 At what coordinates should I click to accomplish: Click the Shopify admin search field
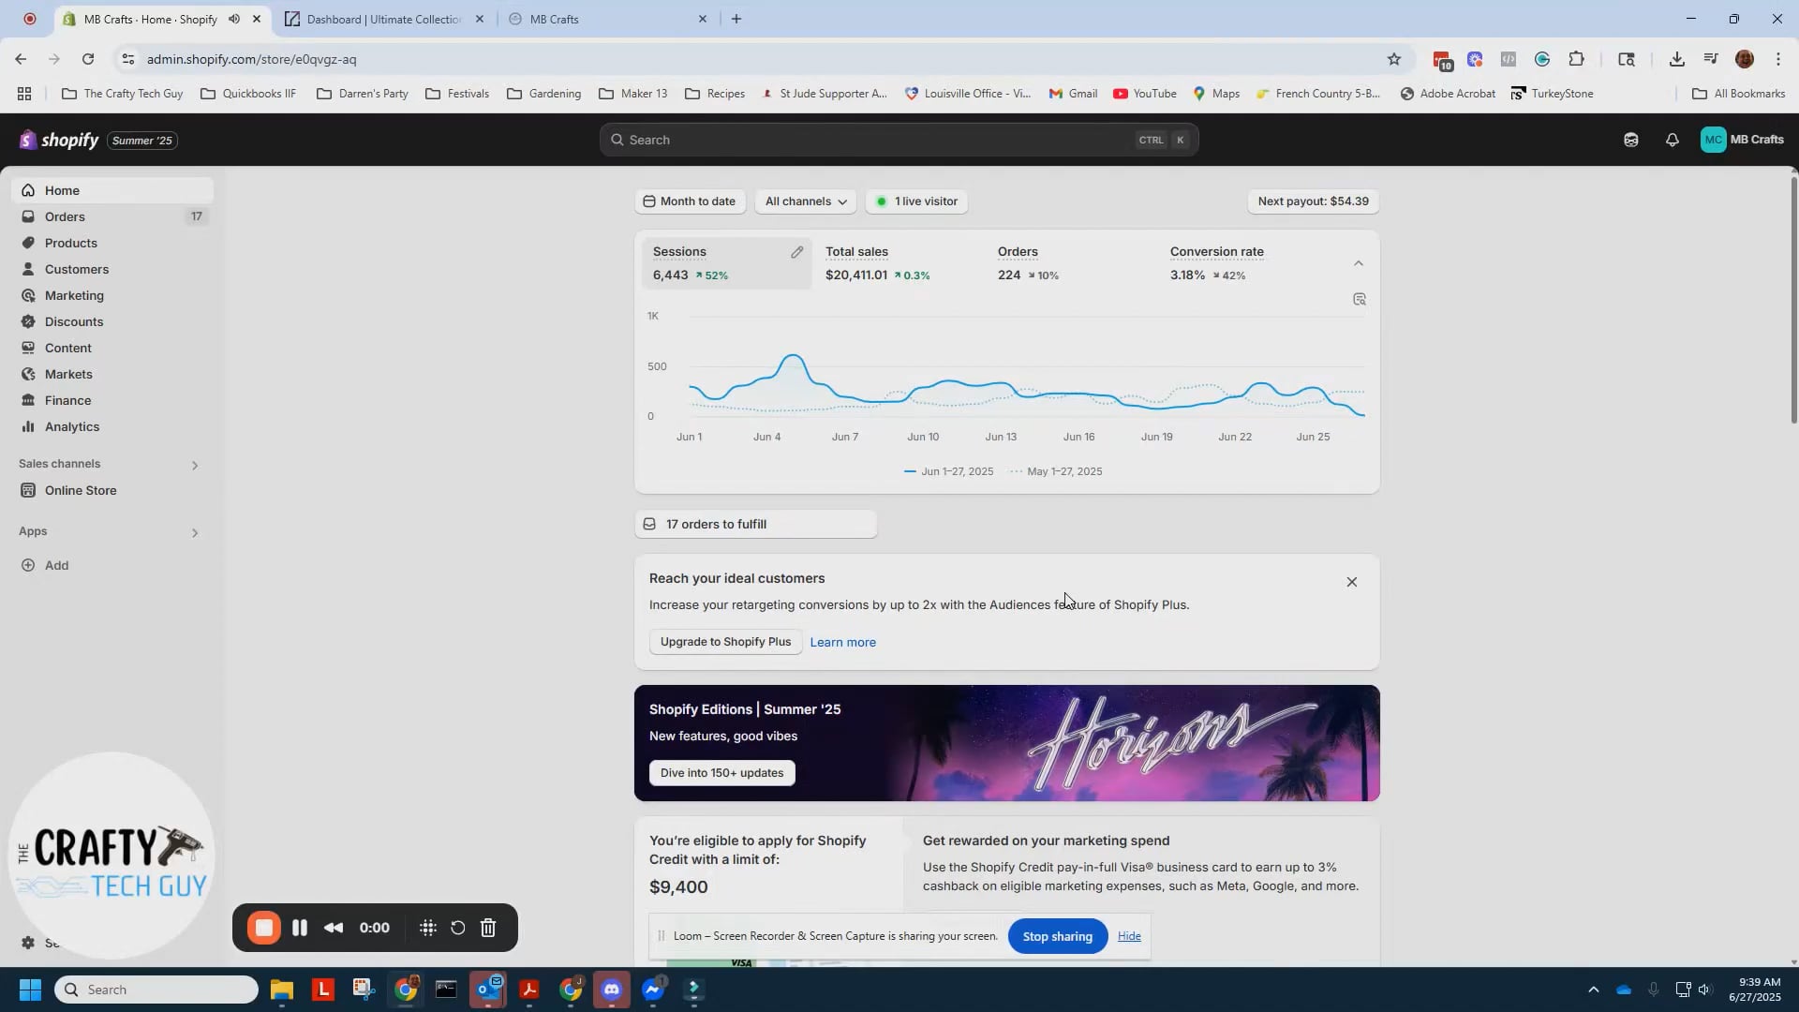[x=881, y=140]
